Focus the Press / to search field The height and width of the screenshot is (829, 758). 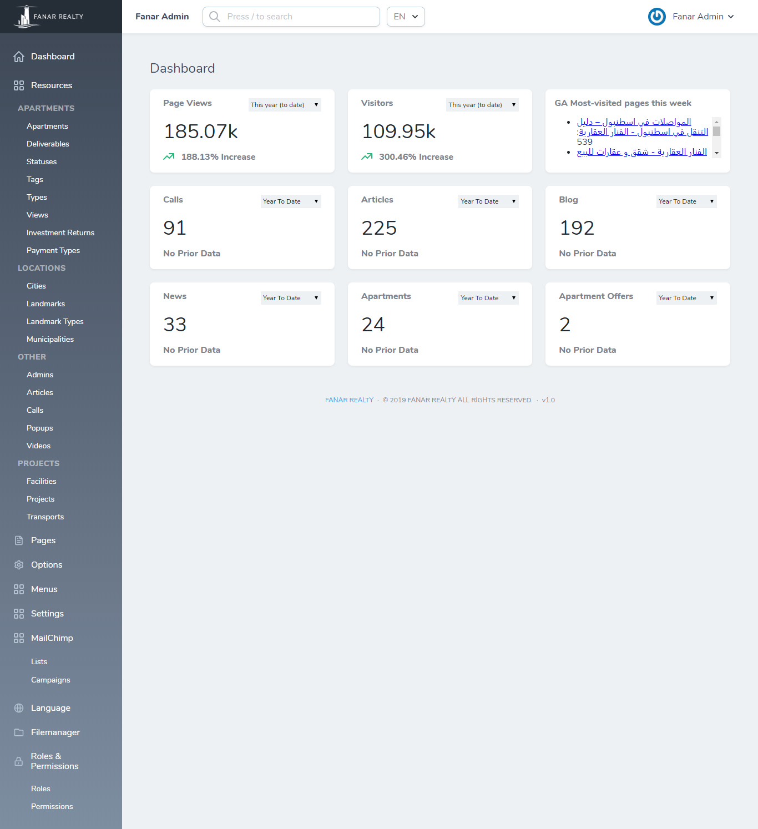291,17
